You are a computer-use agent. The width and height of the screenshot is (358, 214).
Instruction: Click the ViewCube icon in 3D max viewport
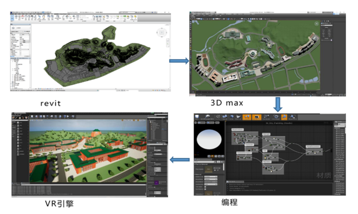click(316, 23)
